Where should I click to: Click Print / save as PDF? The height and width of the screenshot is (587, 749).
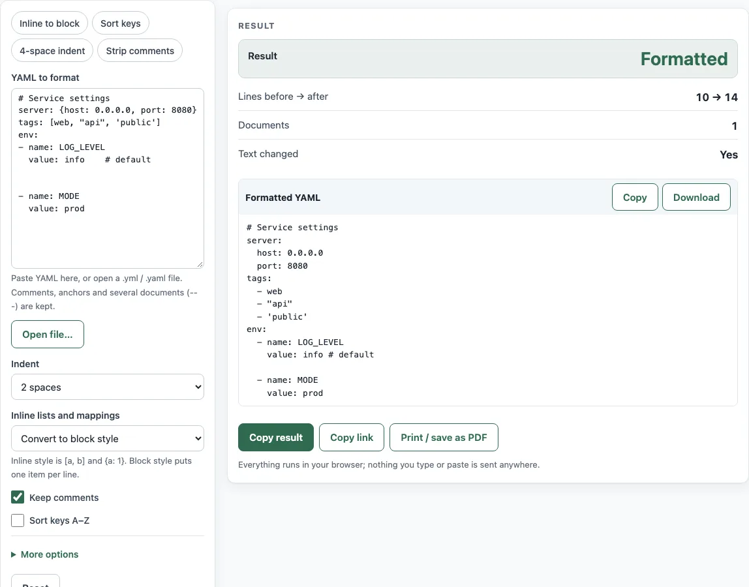pyautogui.click(x=444, y=438)
